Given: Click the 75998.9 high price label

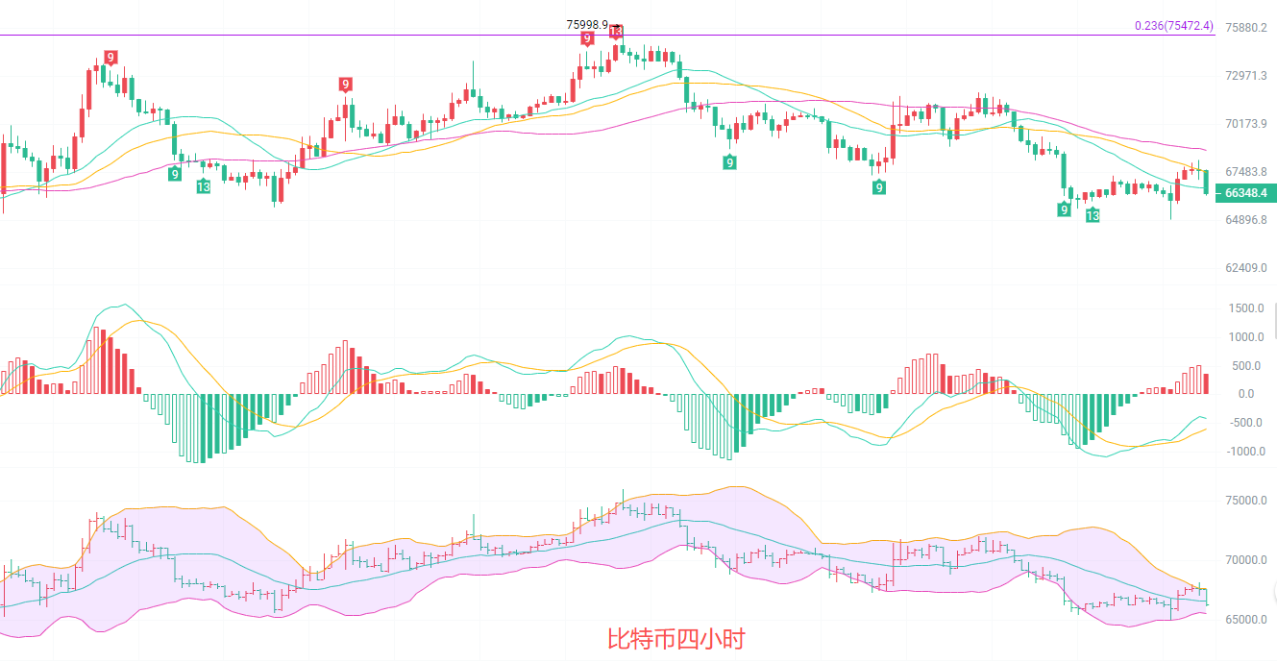Looking at the screenshot, I should pyautogui.click(x=587, y=24).
